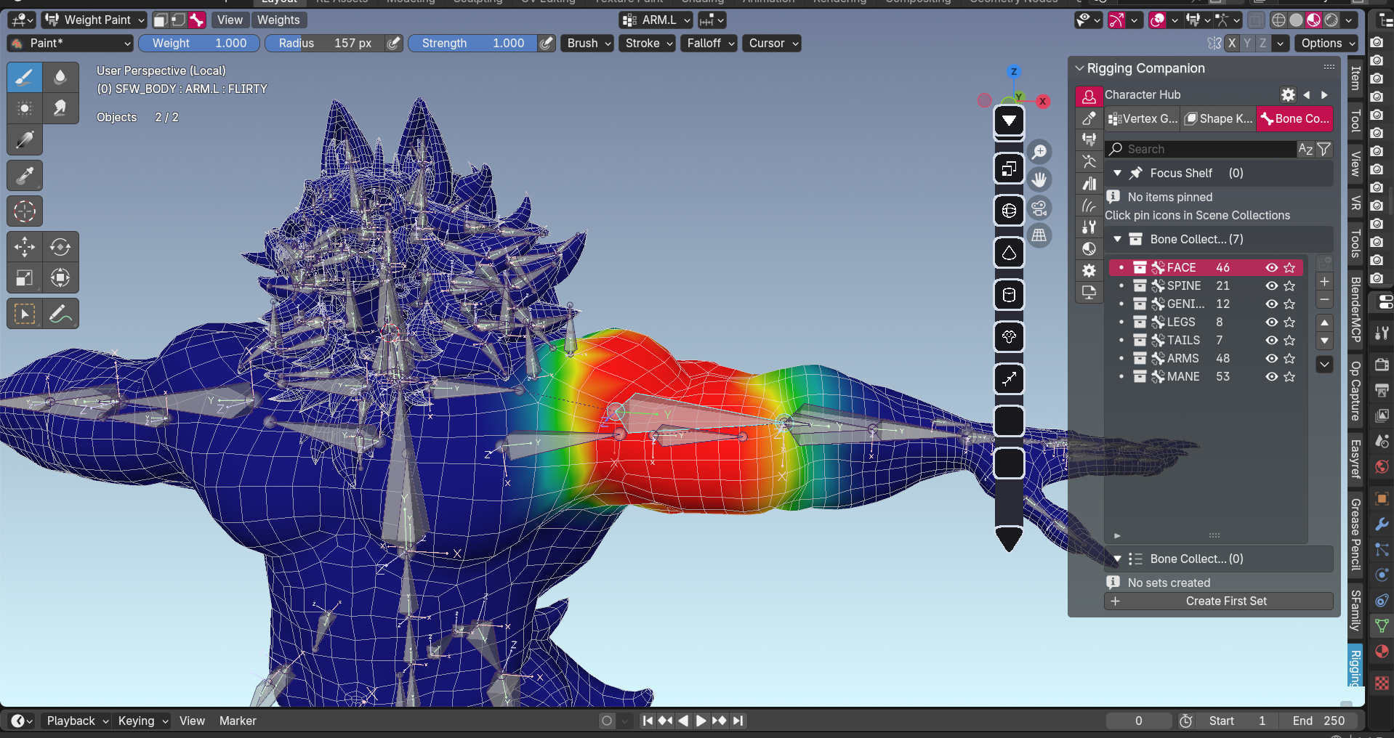Screen dimensions: 1394x738
Task: Star the MANE bone collection
Action: click(x=1289, y=377)
